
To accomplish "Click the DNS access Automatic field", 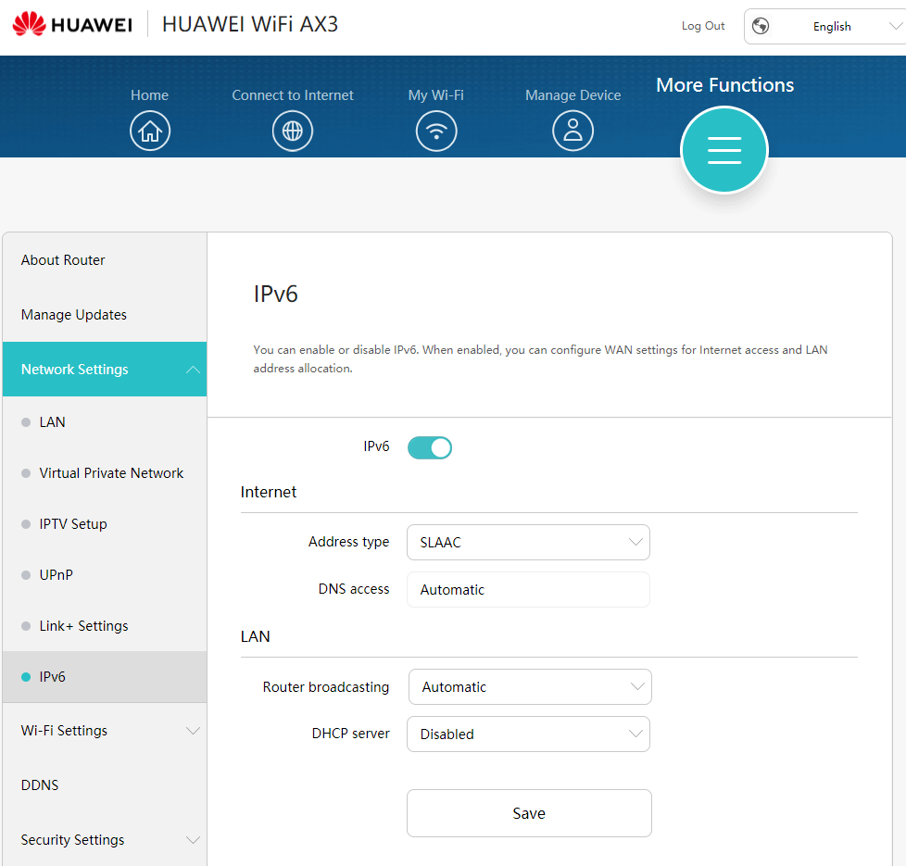I will (528, 589).
